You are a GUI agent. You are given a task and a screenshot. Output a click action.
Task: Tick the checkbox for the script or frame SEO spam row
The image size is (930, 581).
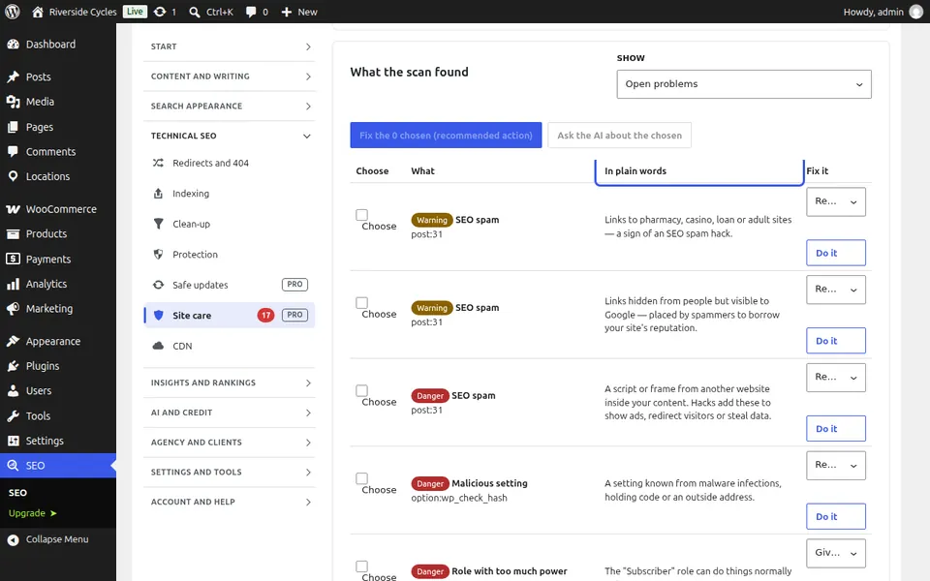(x=361, y=390)
